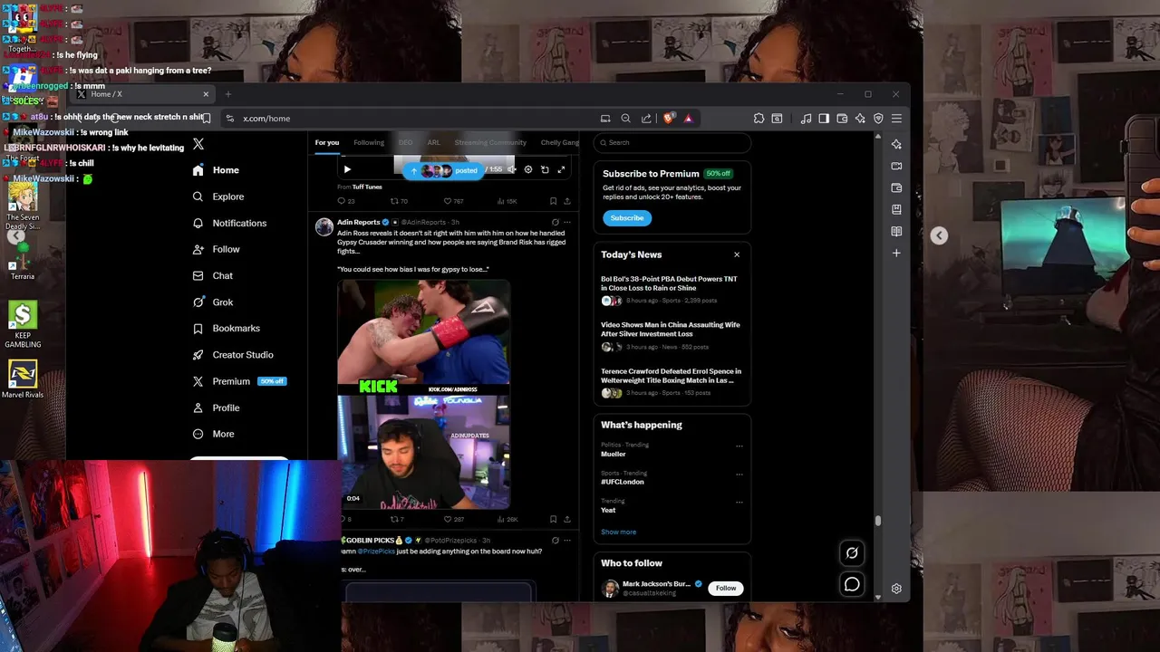
Task: Expand Tuff Tunes video to fullscreen
Action: click(561, 169)
